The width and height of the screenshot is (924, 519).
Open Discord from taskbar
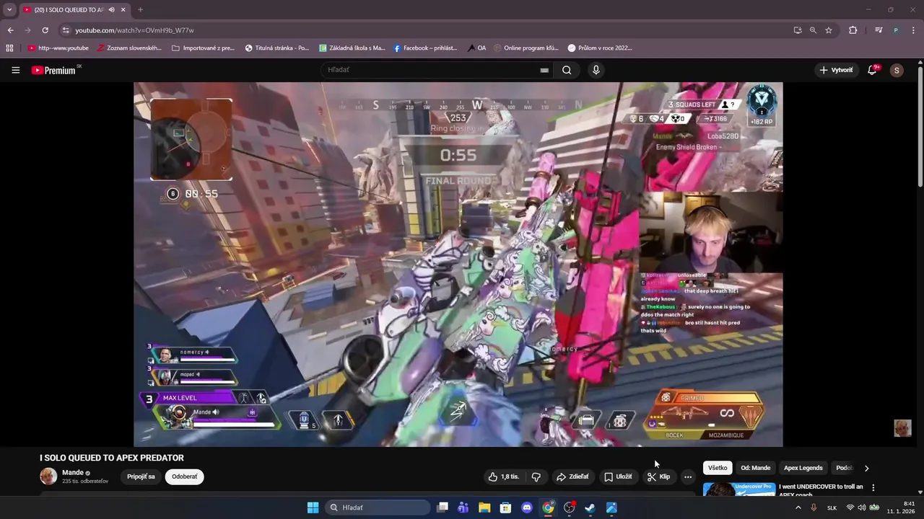click(527, 507)
